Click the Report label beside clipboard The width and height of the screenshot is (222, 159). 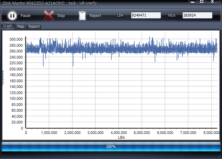(95, 16)
